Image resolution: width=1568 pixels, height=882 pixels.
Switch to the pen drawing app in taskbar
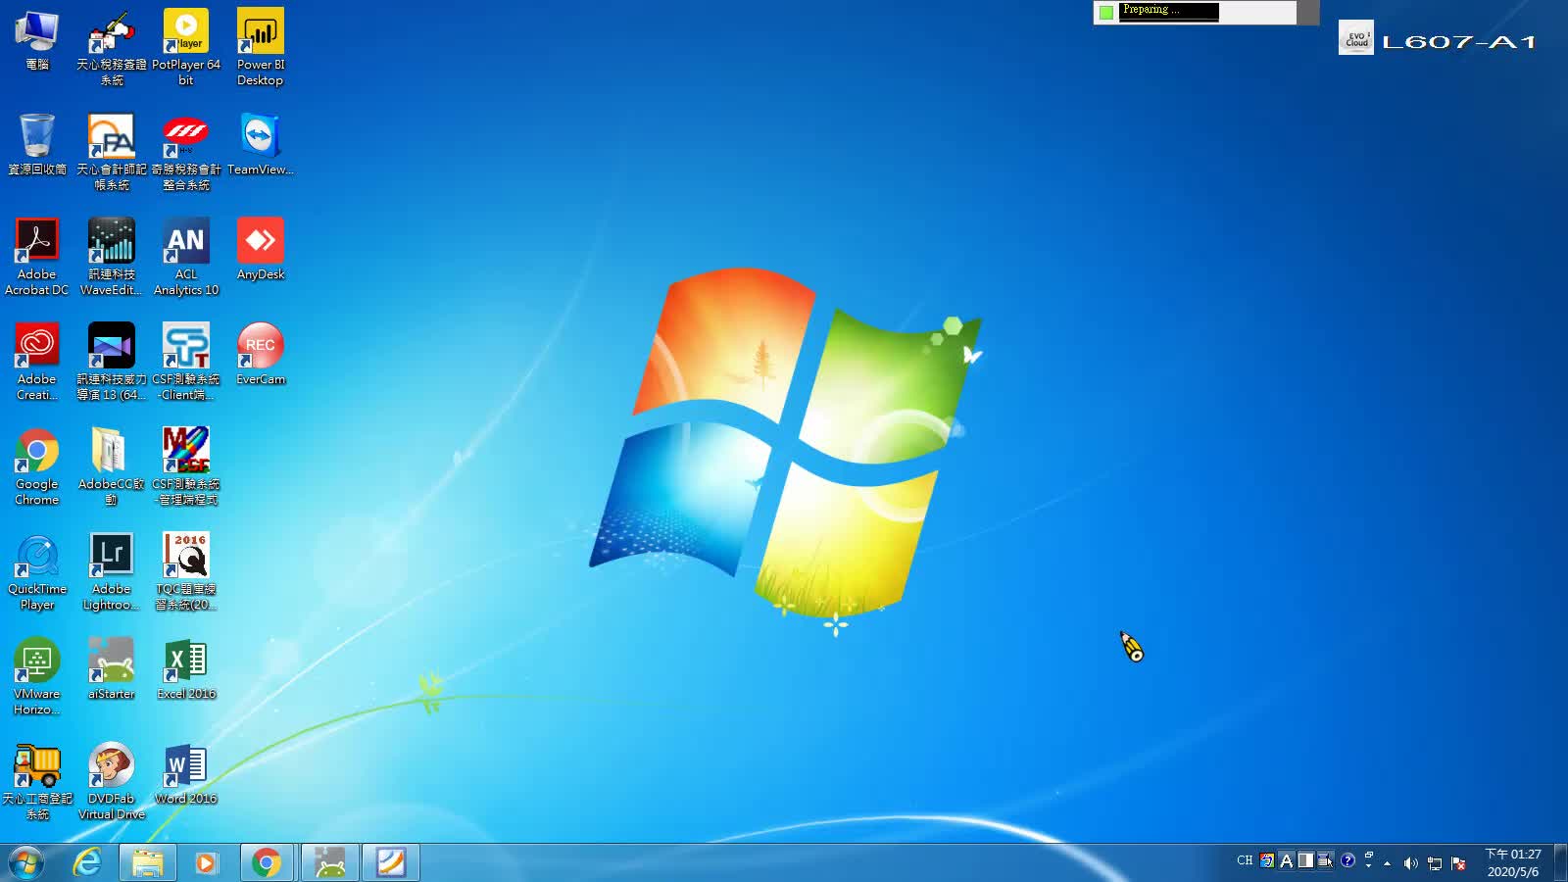pyautogui.click(x=391, y=862)
